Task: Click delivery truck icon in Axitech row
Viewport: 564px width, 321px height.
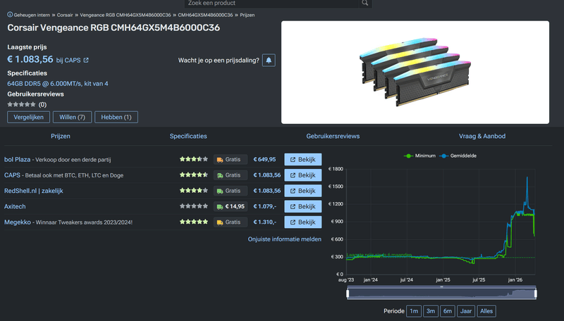Action: [220, 206]
